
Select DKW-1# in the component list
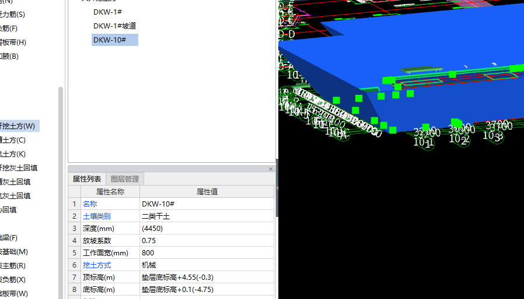(107, 12)
